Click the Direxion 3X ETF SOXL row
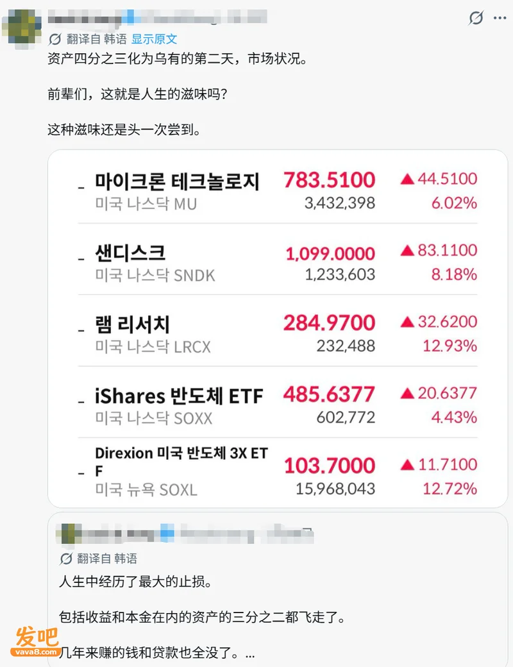Screen dimensions: 513x667 pyautogui.click(x=278, y=471)
